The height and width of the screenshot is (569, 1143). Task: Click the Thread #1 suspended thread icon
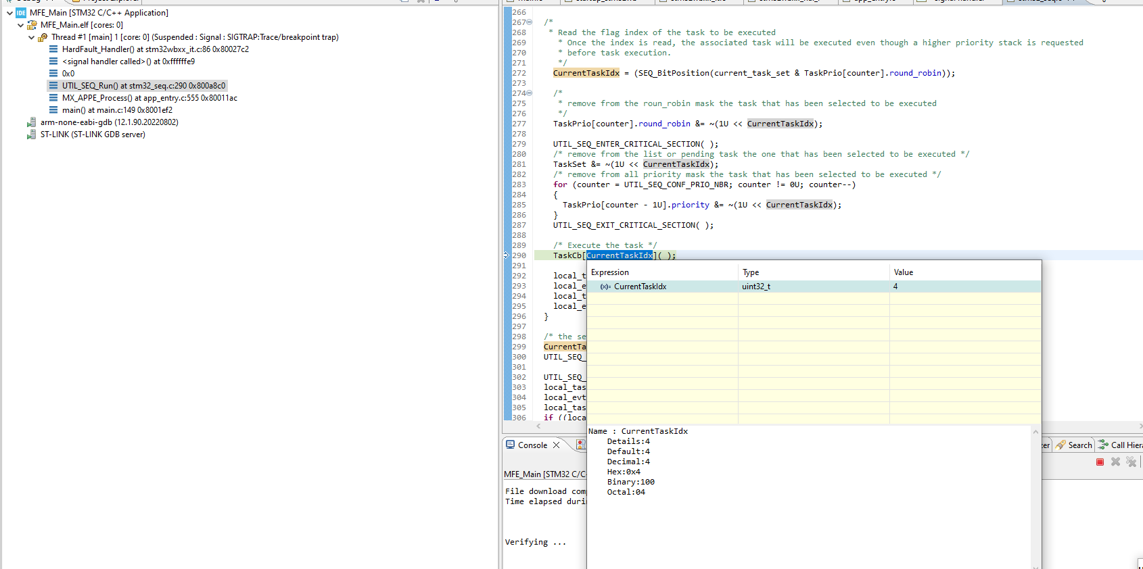coord(43,37)
